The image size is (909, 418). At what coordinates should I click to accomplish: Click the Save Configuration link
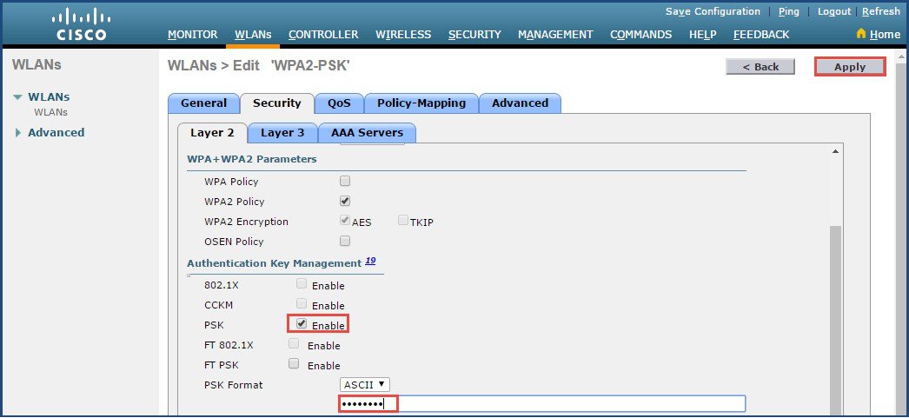[713, 11]
